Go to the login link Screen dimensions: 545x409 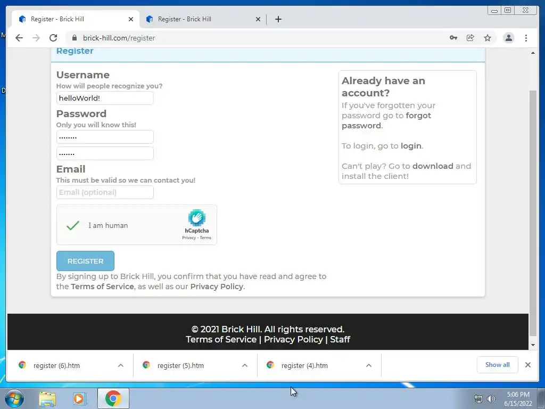(411, 146)
